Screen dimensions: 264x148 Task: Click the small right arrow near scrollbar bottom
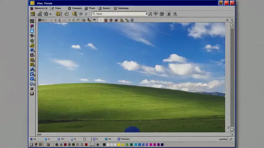coord(228,127)
